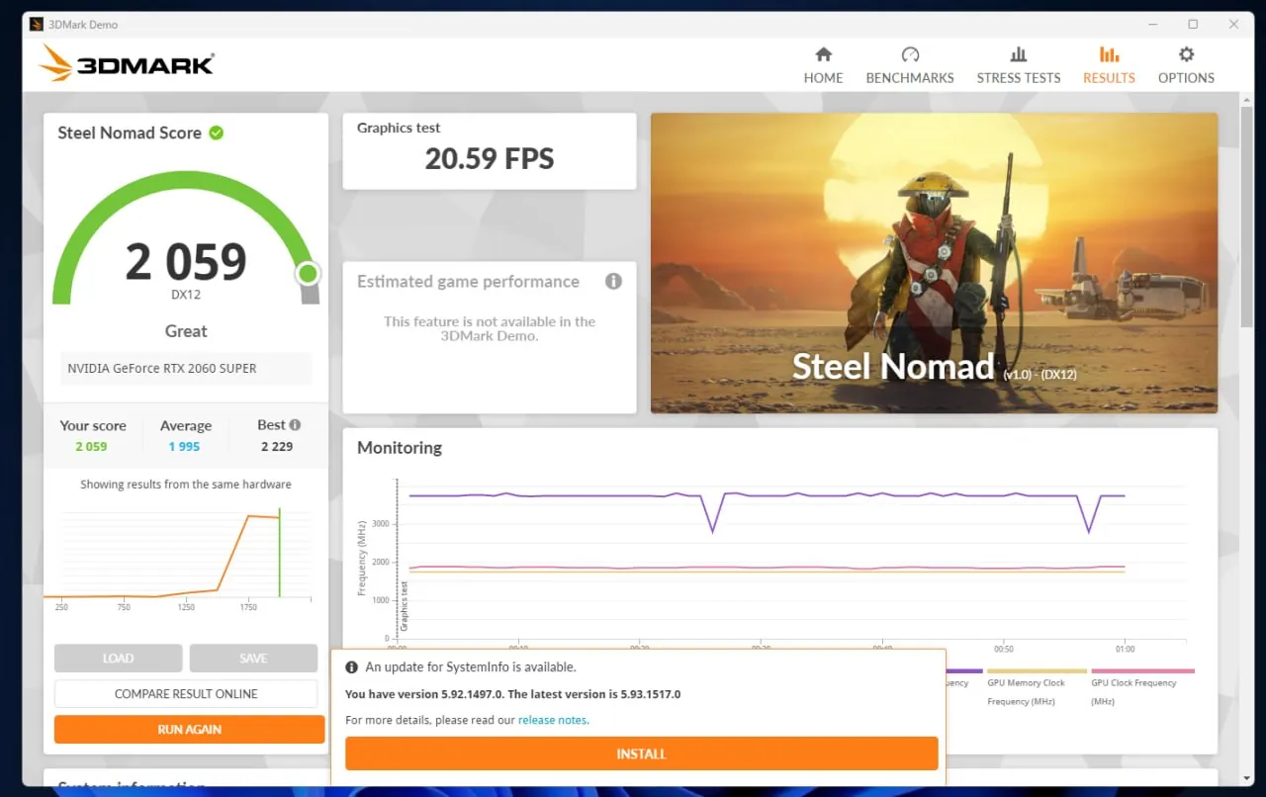Open the RESULTS tab

pos(1109,65)
